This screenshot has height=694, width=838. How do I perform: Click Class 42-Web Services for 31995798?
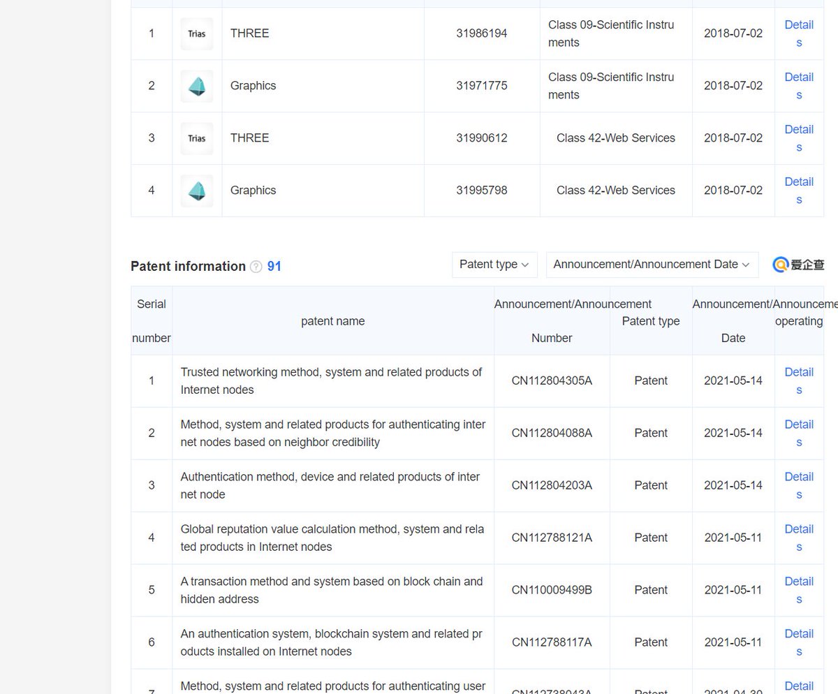pos(616,191)
